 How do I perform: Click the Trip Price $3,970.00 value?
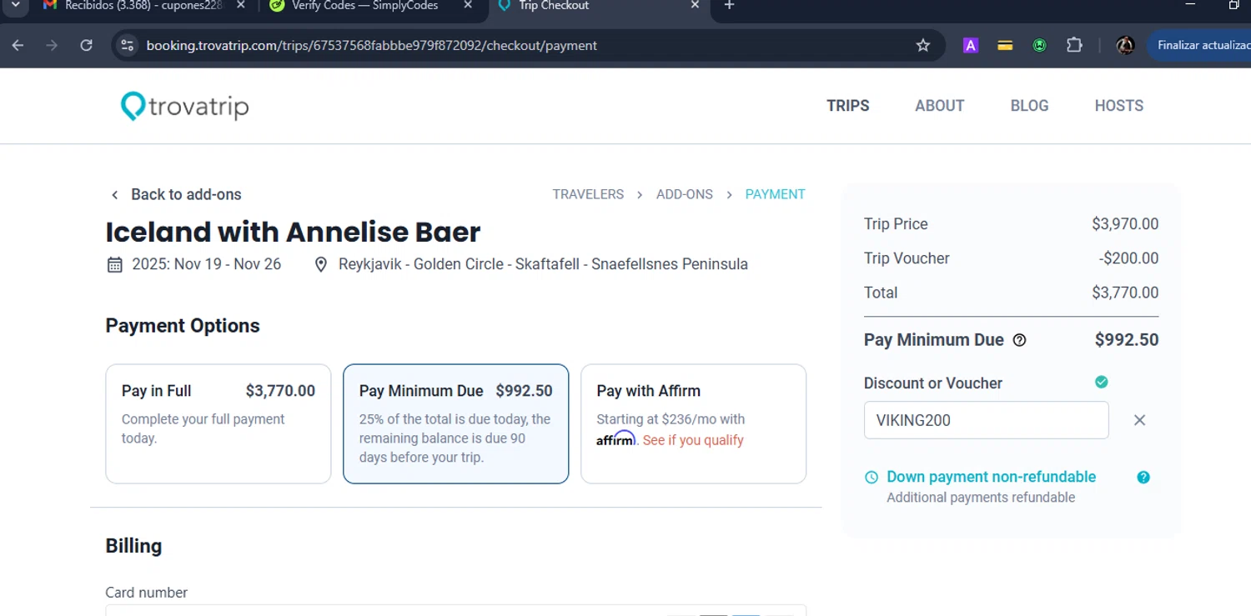[x=1125, y=224]
